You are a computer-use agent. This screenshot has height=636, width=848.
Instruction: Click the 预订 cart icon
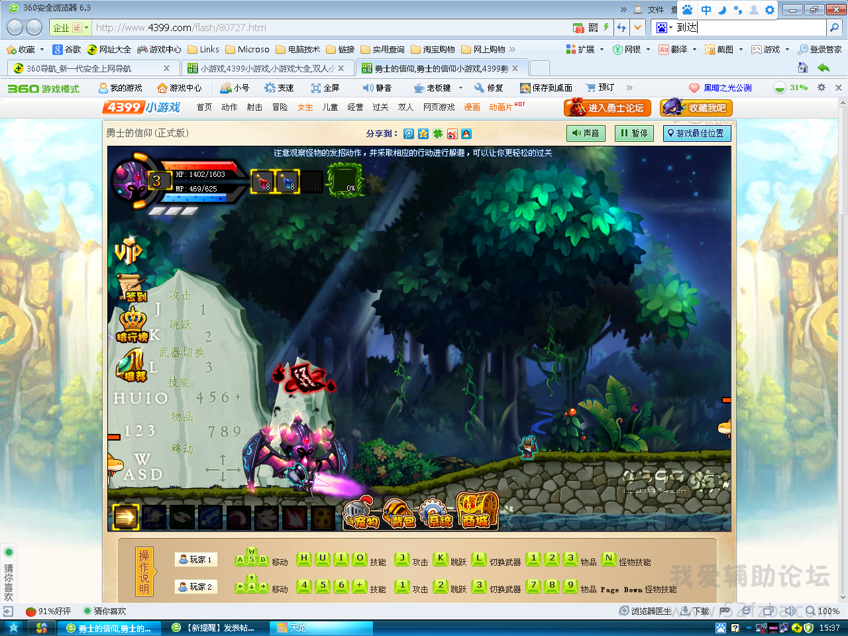600,87
